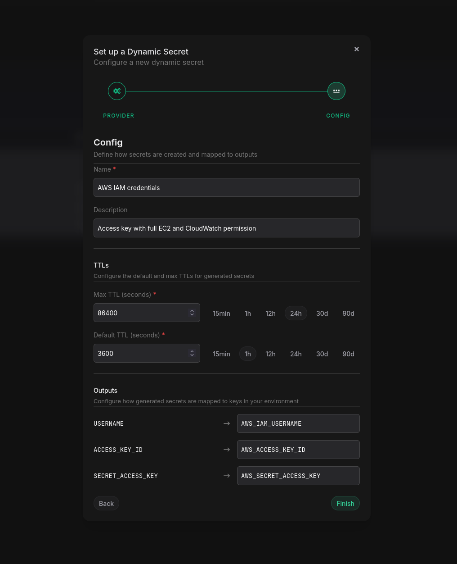Click the Finish button
457x564 pixels.
click(345, 503)
